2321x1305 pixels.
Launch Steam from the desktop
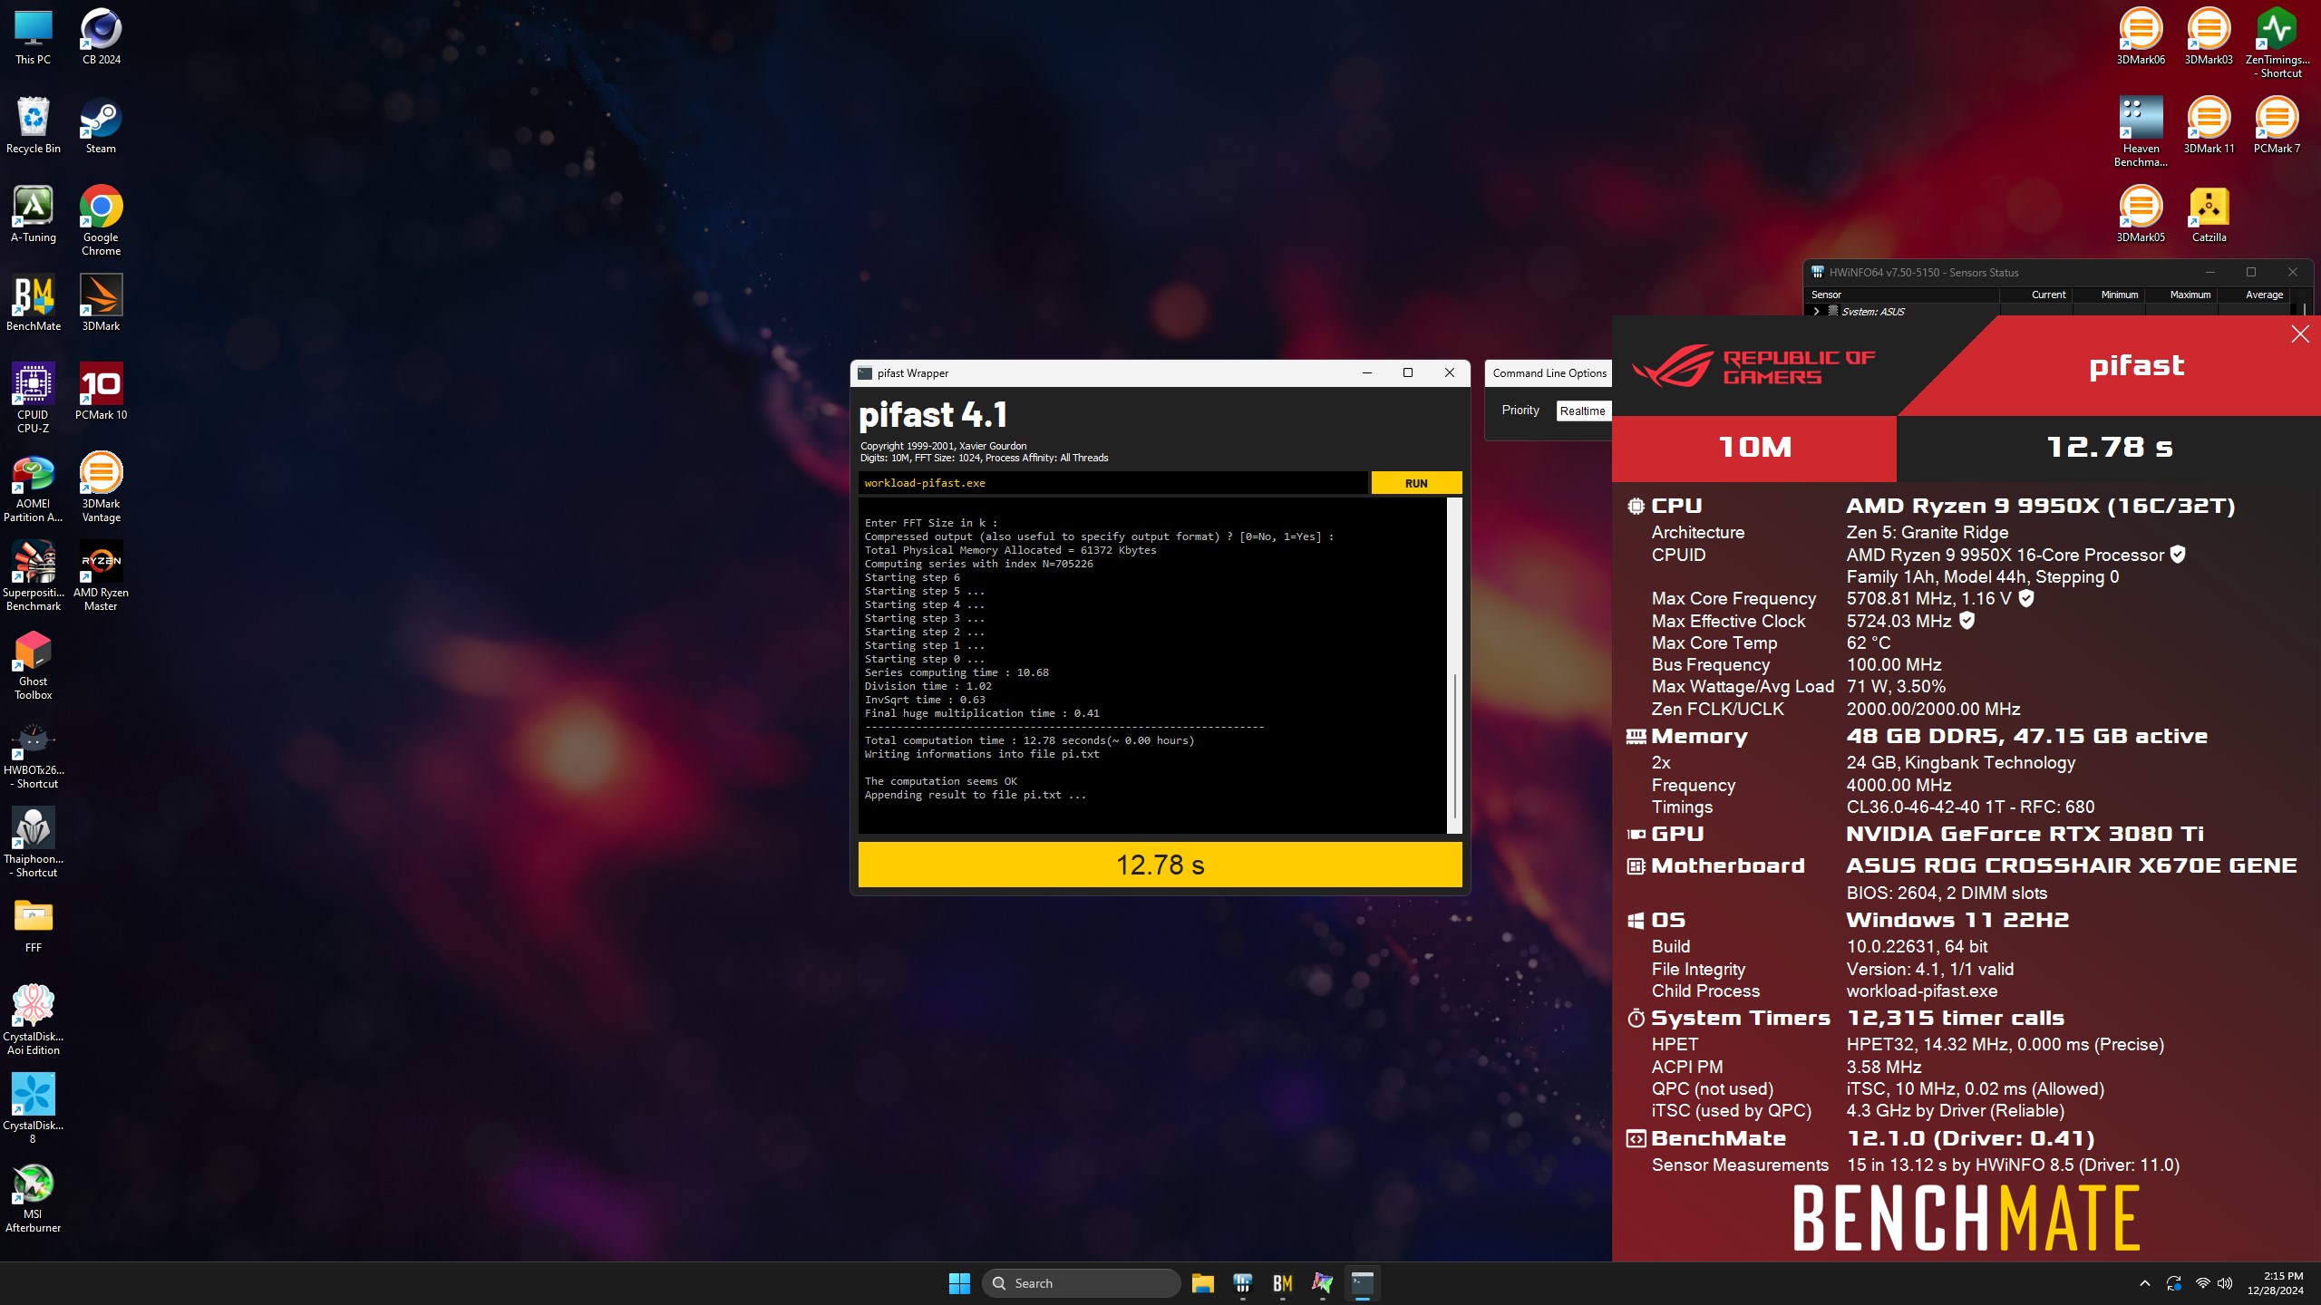(x=101, y=125)
